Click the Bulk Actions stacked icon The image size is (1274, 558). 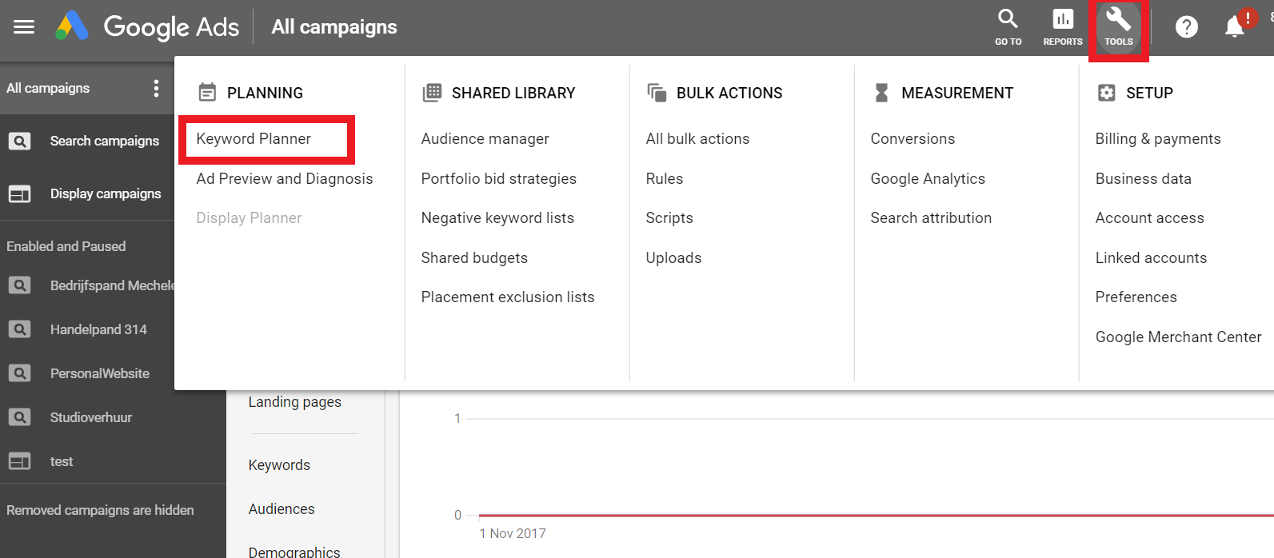click(x=657, y=93)
